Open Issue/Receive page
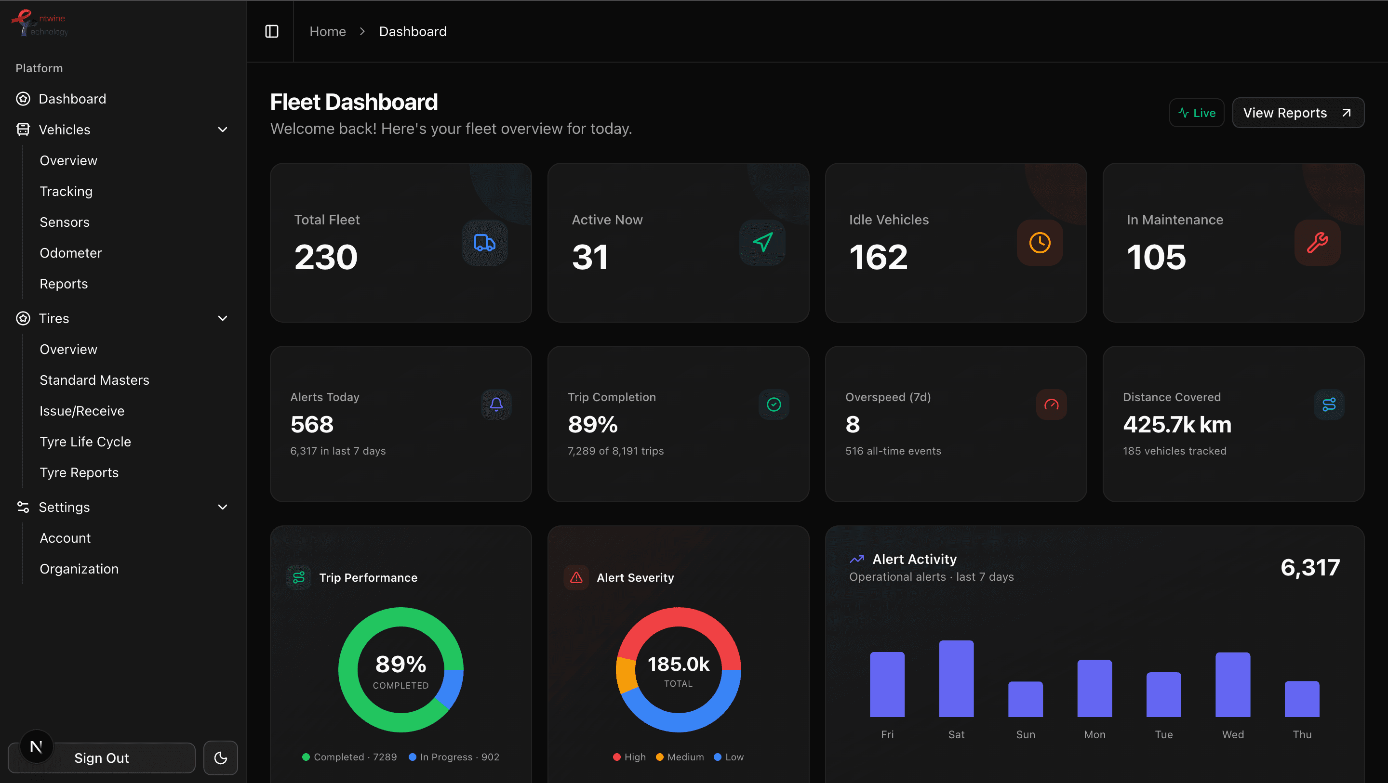Viewport: 1388px width, 783px height. click(82, 411)
